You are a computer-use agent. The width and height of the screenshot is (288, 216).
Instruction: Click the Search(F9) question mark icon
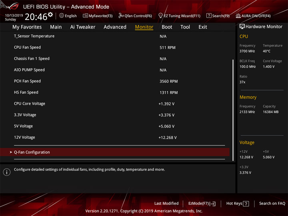pos(209,16)
